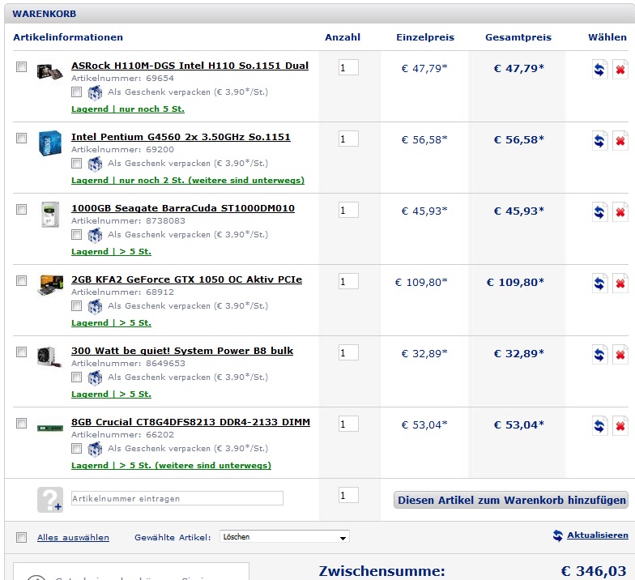Remove KFA2 GeForce GTX 1050 red X
The width and height of the screenshot is (635, 580).
(x=620, y=284)
